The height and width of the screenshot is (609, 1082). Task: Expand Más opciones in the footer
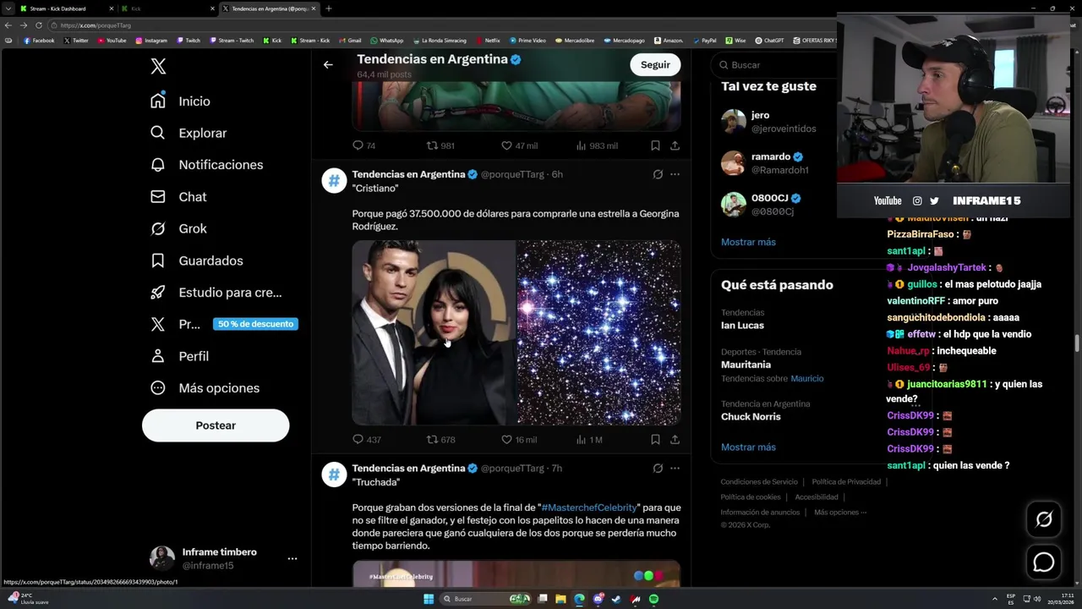(840, 513)
